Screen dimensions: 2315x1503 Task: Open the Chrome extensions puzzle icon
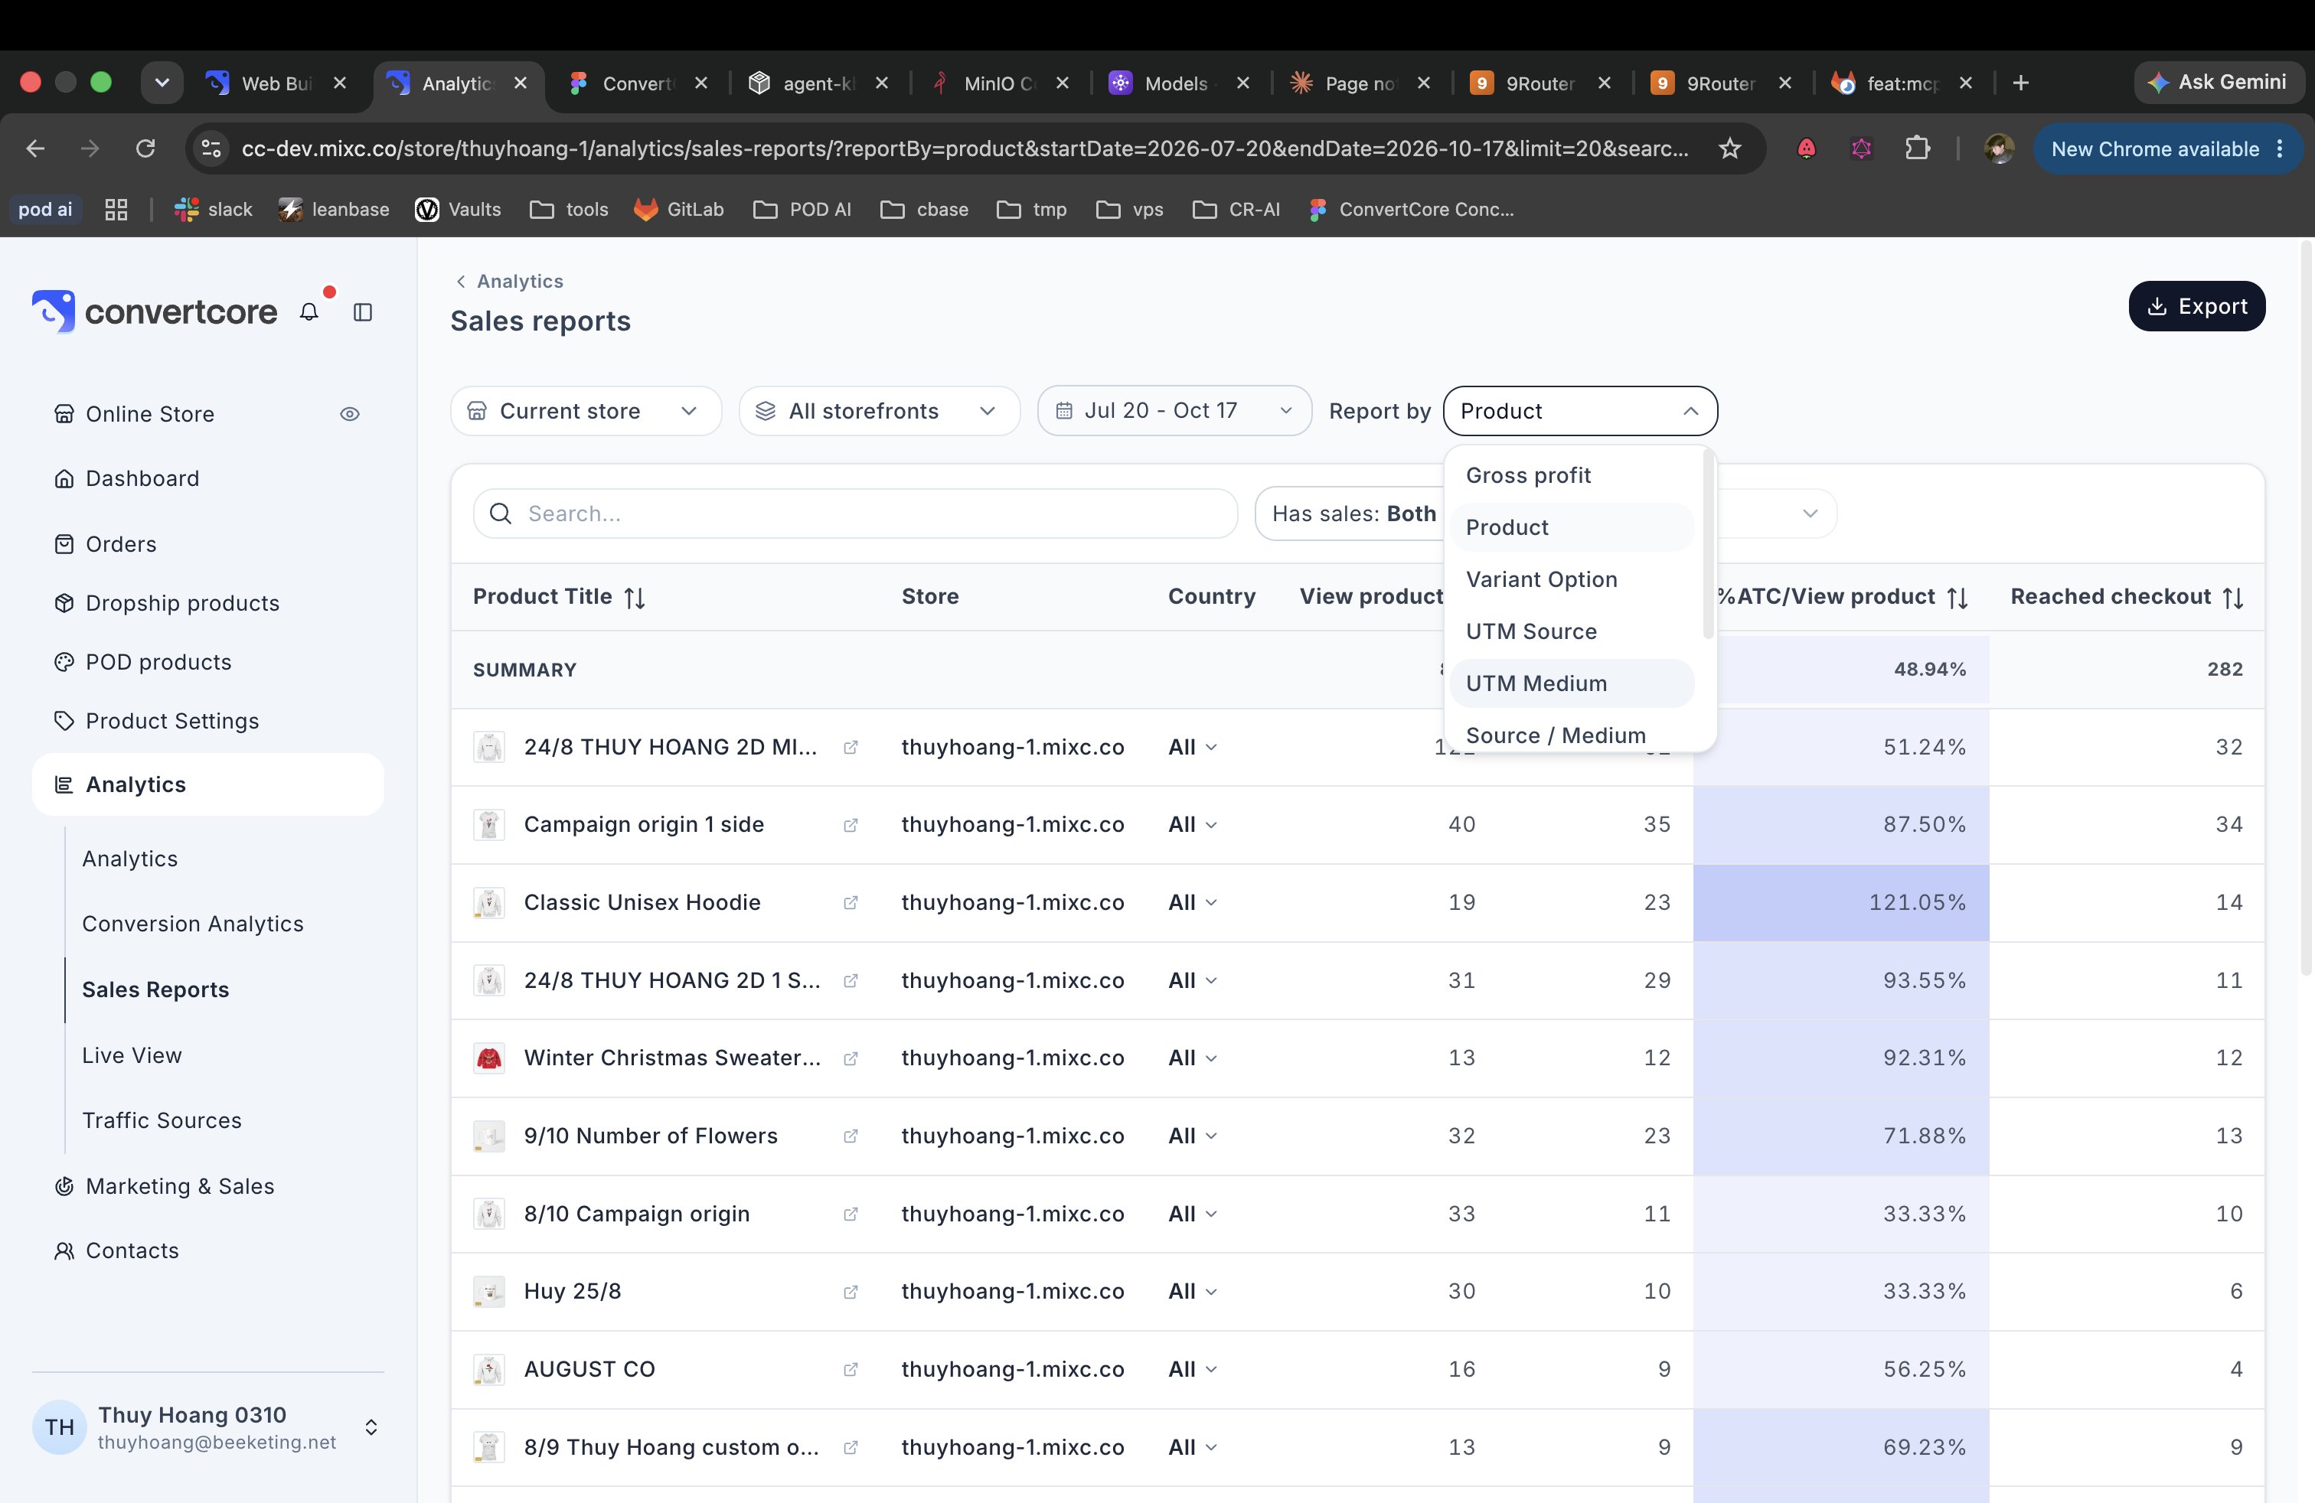tap(1917, 148)
